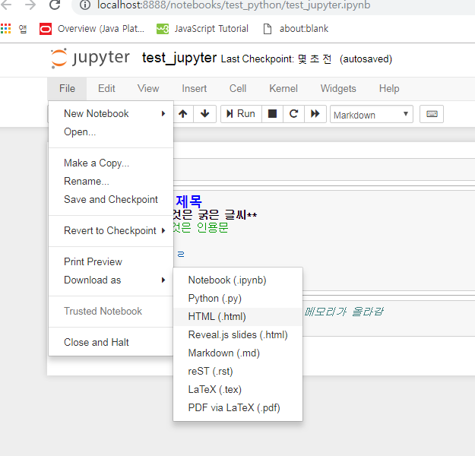Select Rename... in the File menu
The image size is (475, 456).
[111, 181]
